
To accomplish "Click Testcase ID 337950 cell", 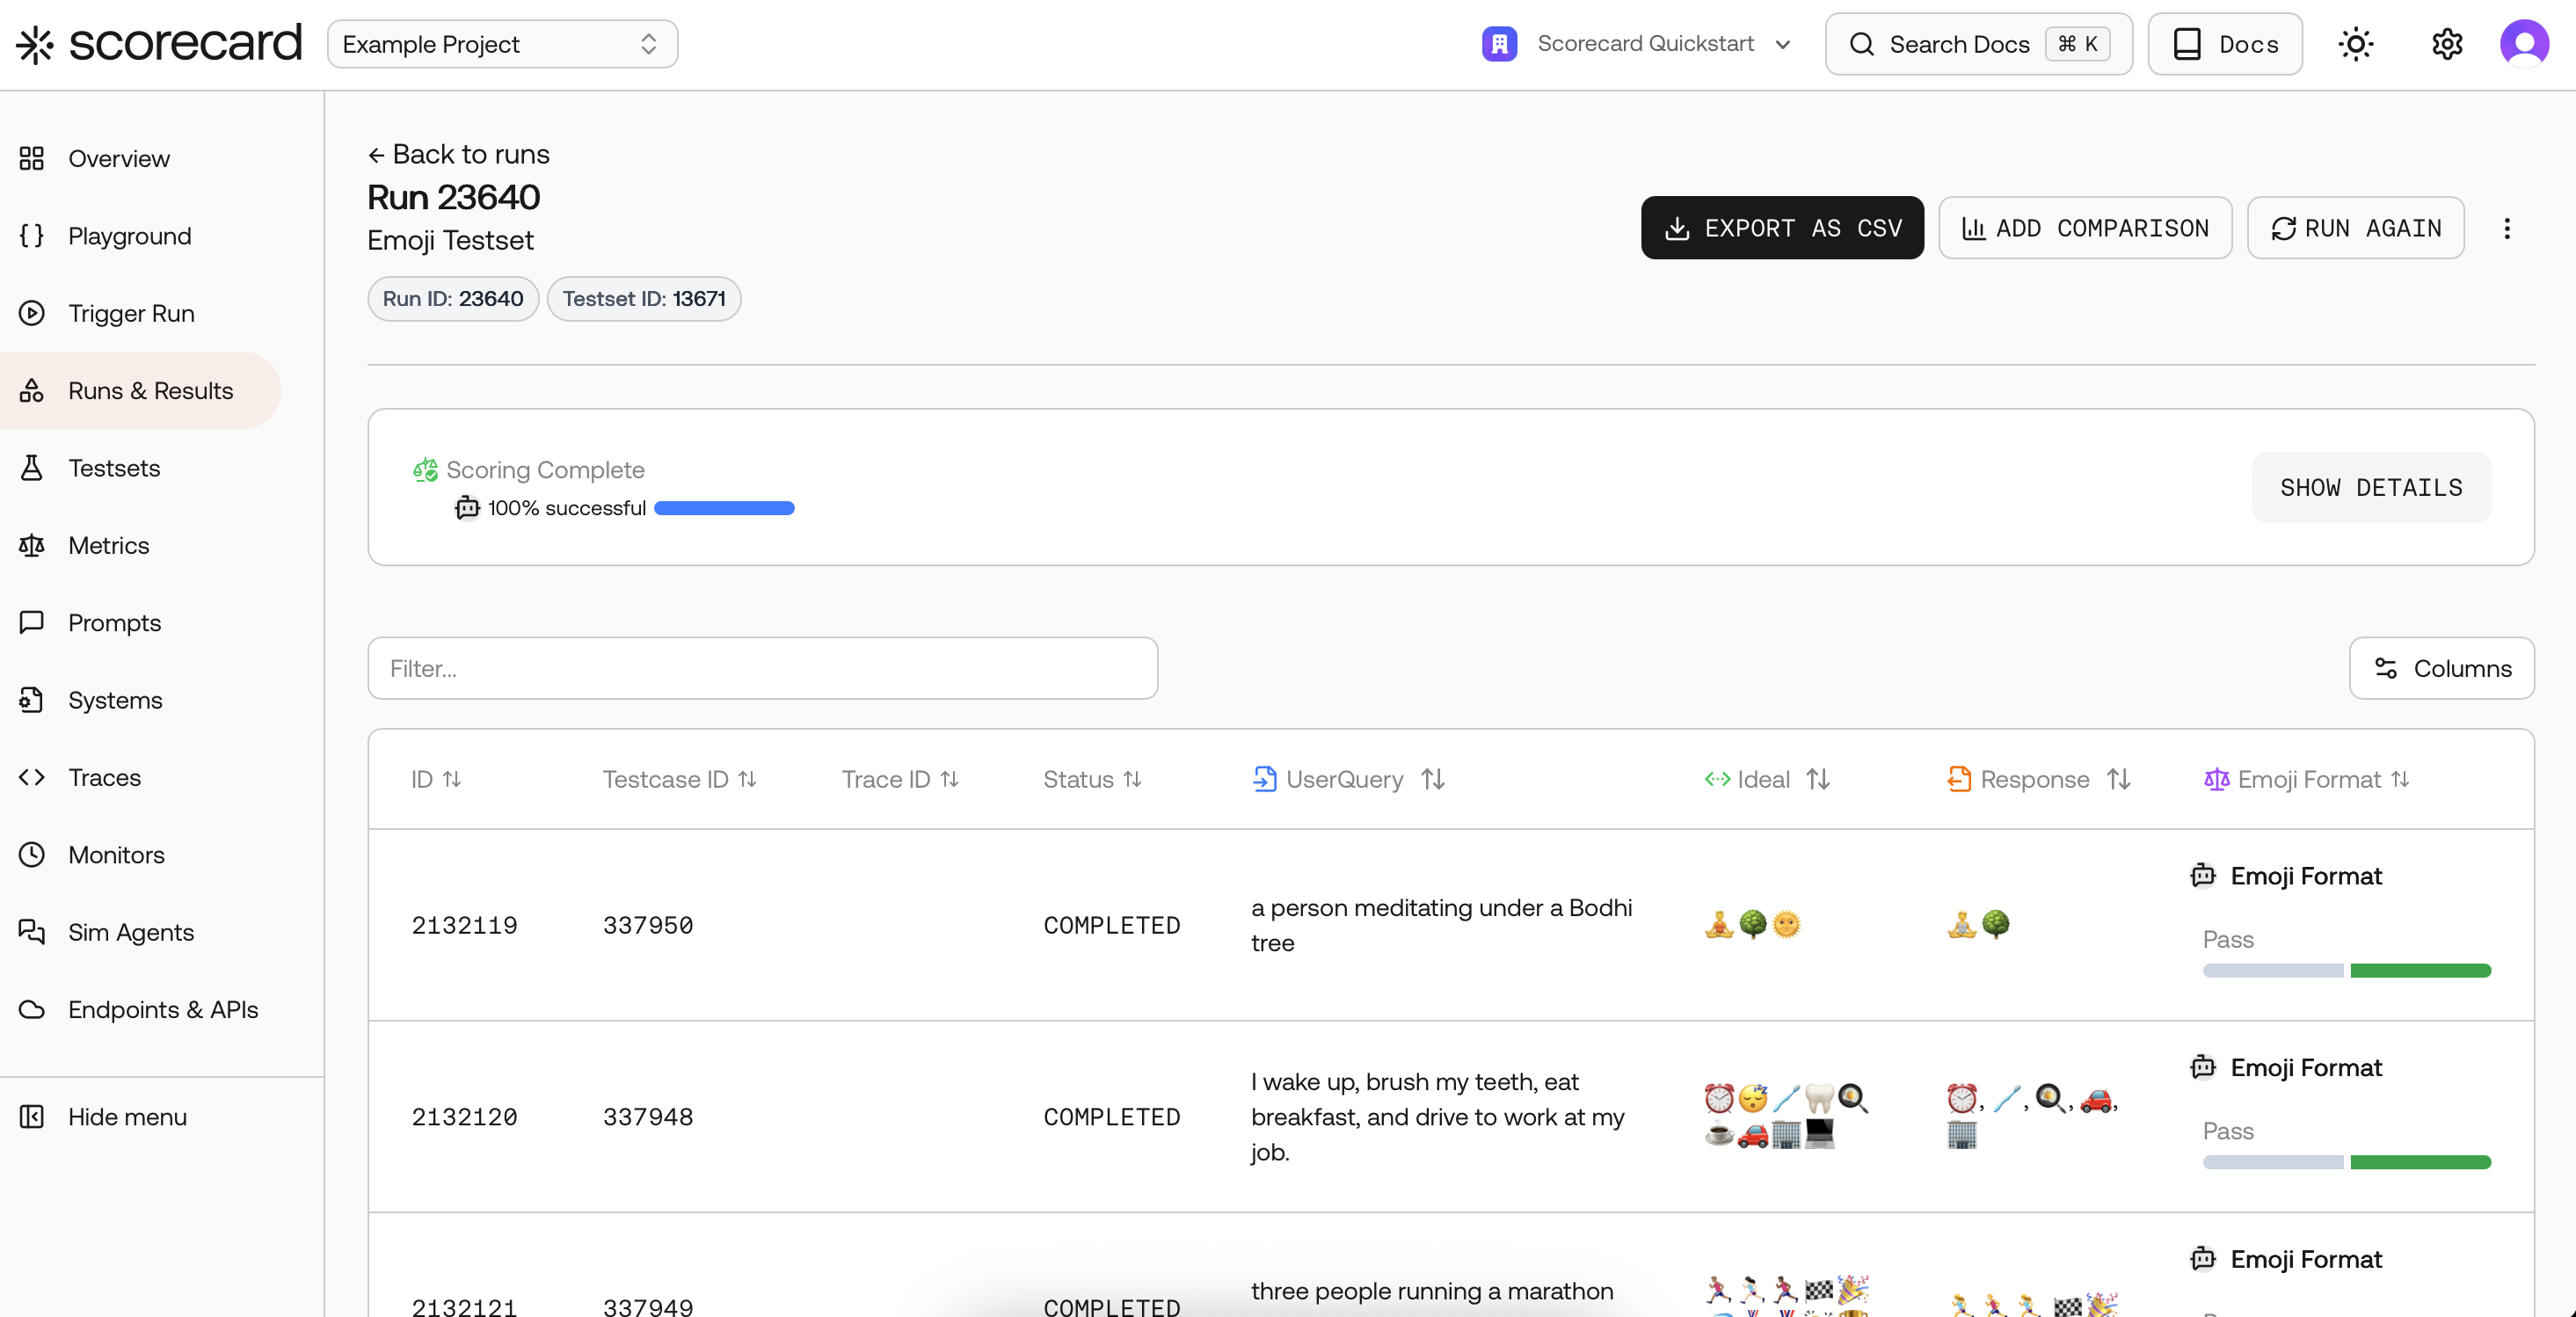I will pos(648,925).
